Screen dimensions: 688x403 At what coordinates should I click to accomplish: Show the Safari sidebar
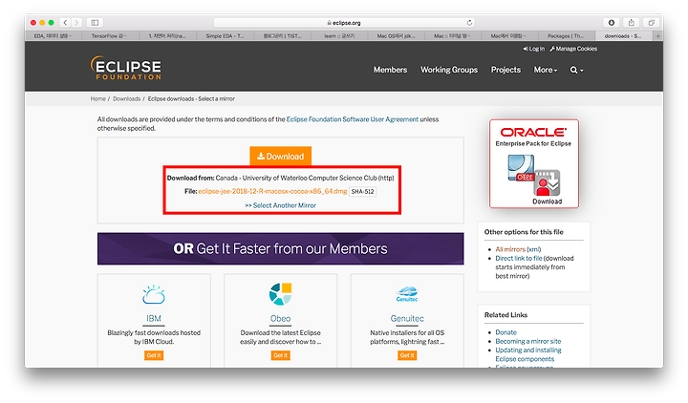(x=95, y=22)
